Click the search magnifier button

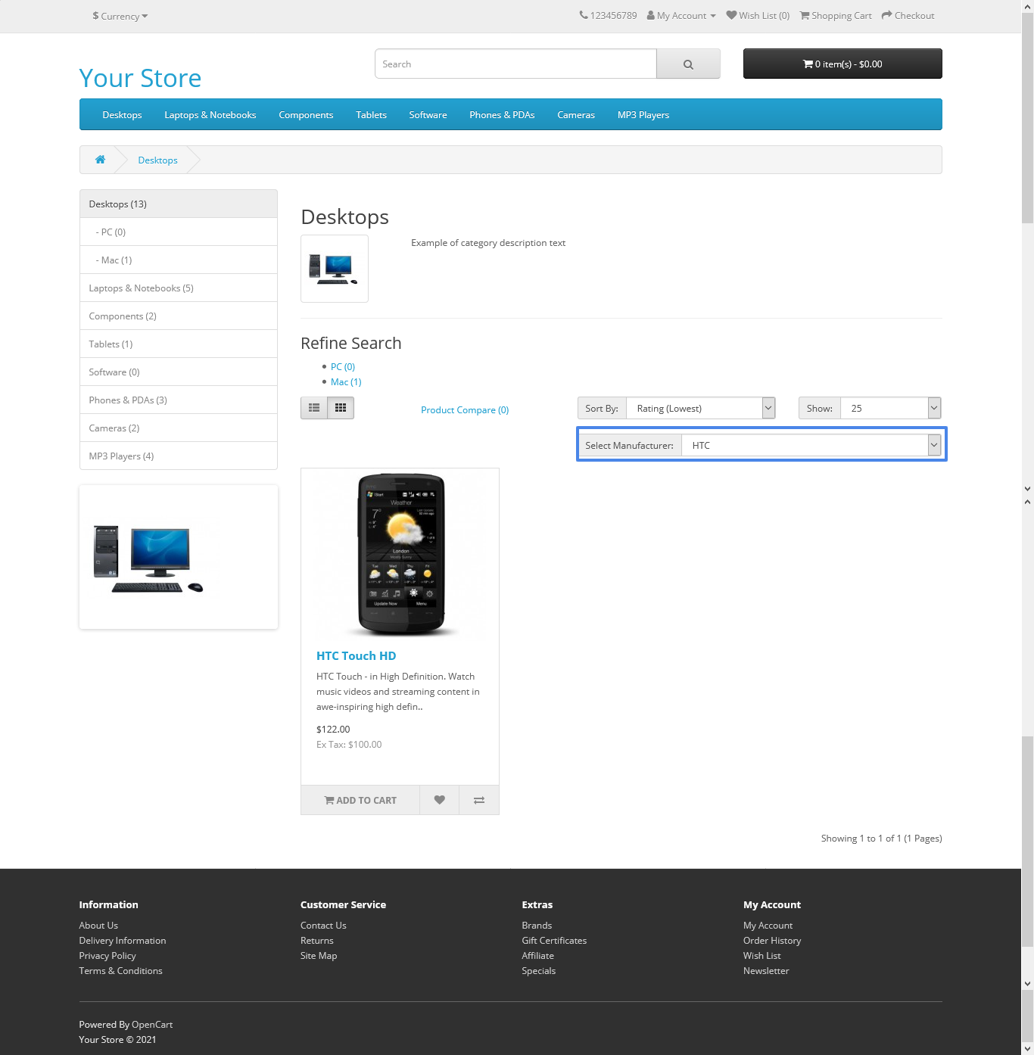(688, 64)
